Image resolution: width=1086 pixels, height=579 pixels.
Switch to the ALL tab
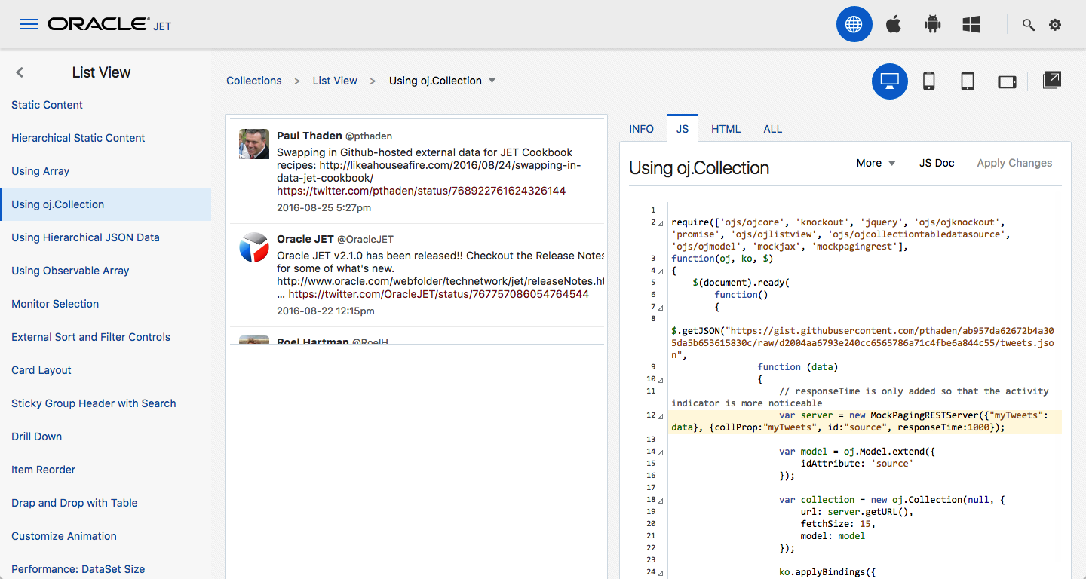772,129
